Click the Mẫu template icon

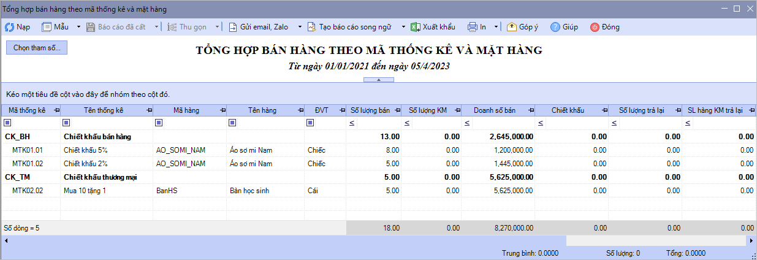pos(47,27)
